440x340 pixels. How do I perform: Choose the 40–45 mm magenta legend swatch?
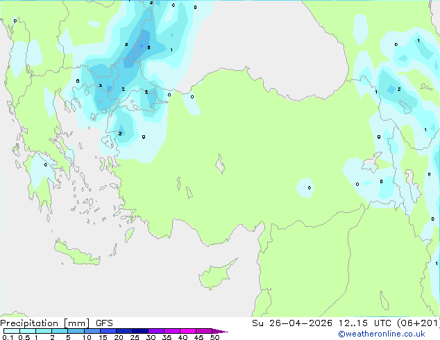pos(188,331)
